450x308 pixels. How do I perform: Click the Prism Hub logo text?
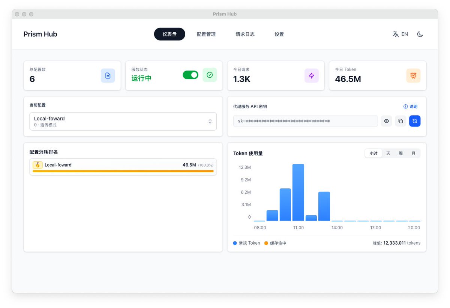(40, 34)
